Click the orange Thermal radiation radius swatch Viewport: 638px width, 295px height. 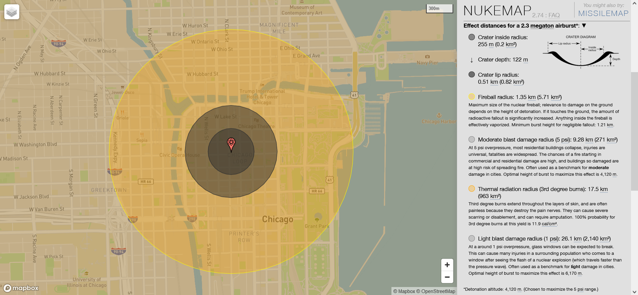(472, 189)
